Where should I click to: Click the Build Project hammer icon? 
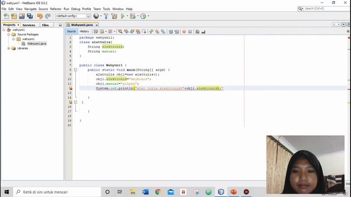click(106, 16)
